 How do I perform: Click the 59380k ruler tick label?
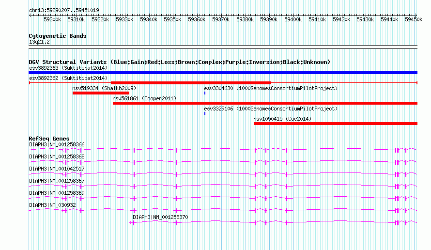[245, 19]
